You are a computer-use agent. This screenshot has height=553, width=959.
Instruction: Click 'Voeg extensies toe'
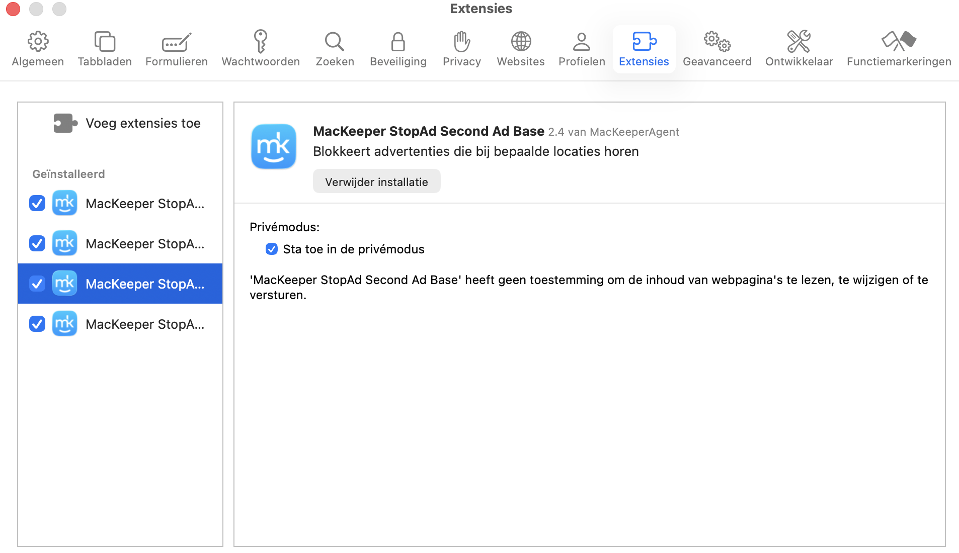tap(142, 123)
